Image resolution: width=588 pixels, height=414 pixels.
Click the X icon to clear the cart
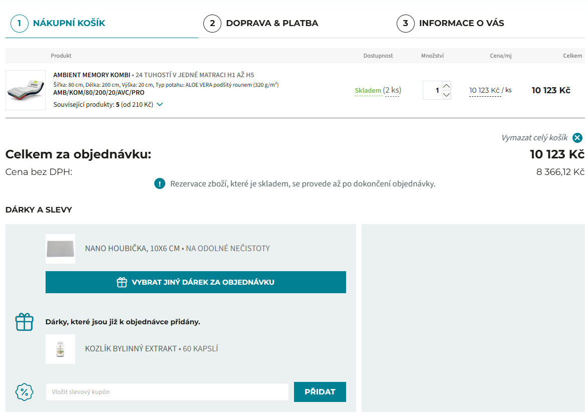click(x=577, y=138)
